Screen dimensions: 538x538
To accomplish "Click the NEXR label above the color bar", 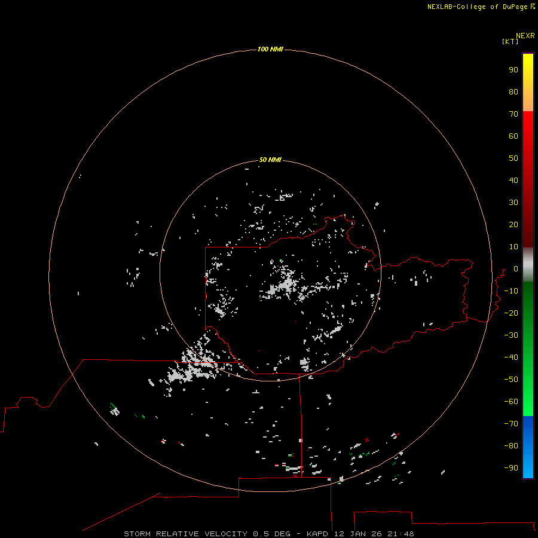I will click(525, 36).
